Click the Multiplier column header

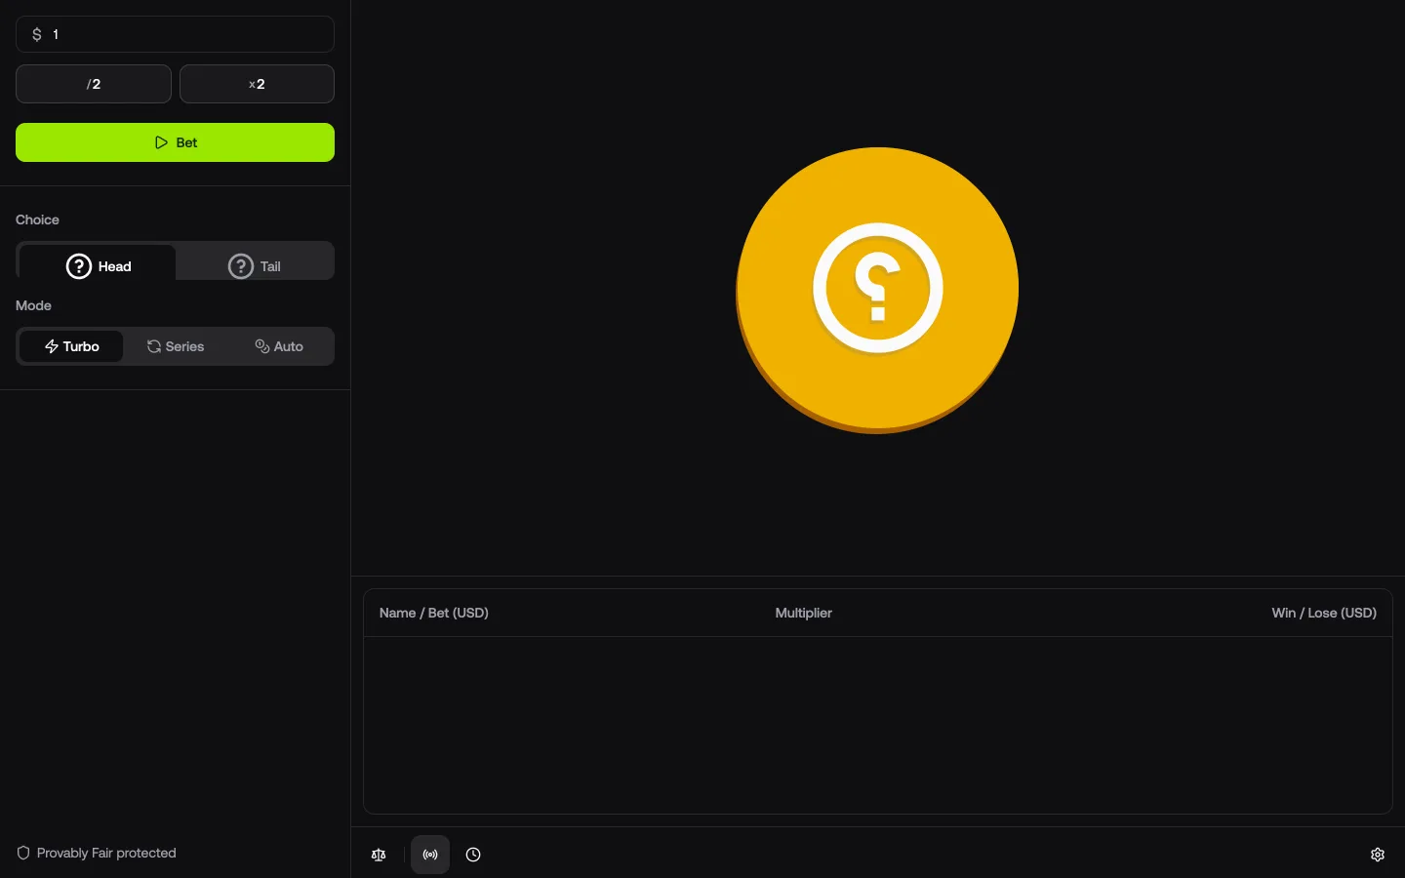(803, 613)
